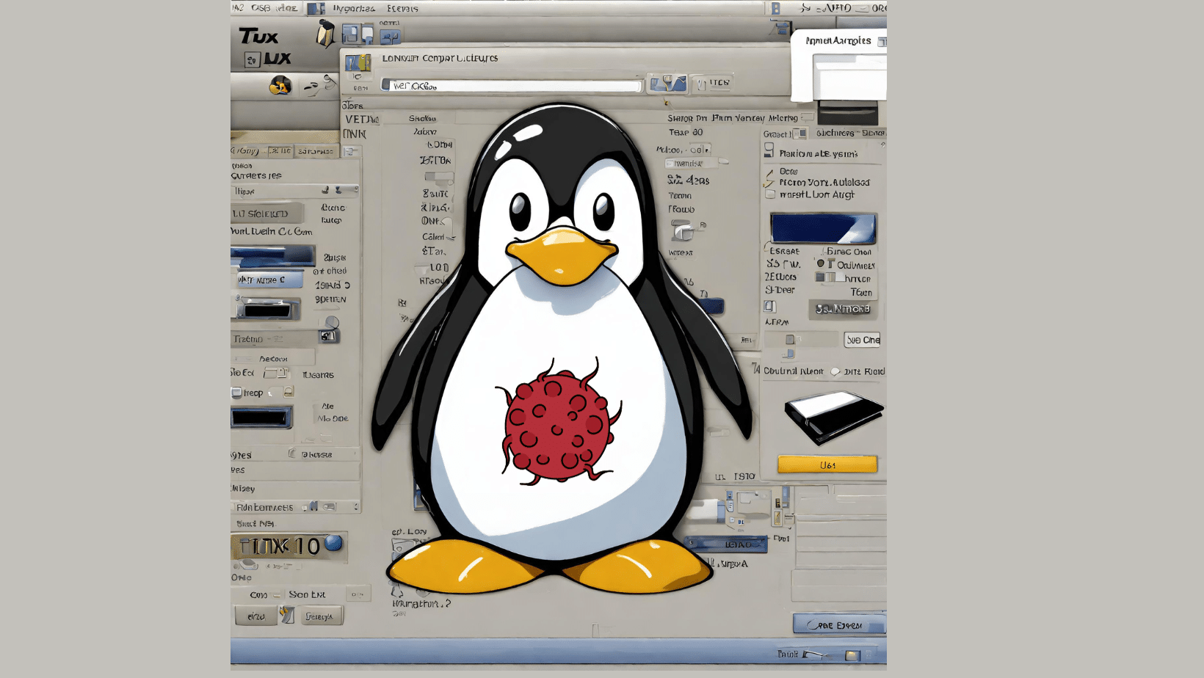Click the yellow icon in the bottom status bar
This screenshot has height=678, width=1204.
pos(852,655)
